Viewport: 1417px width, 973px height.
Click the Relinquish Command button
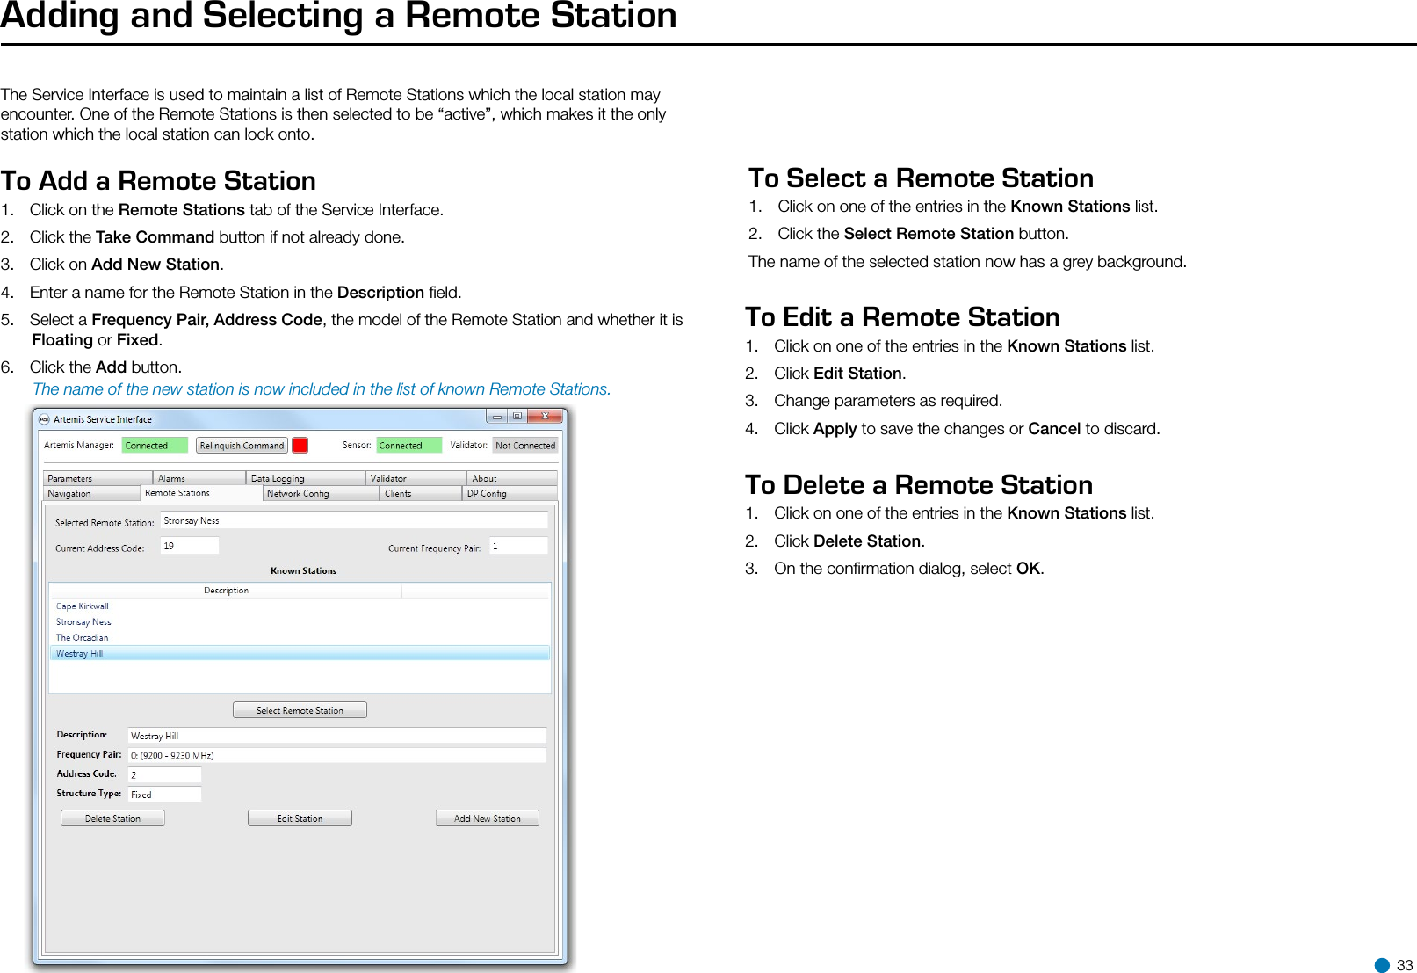point(242,446)
